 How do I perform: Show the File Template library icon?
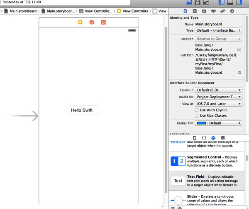point(195,138)
